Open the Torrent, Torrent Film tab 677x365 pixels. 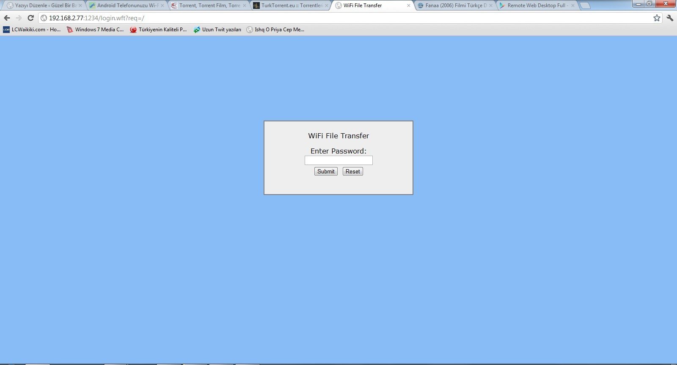pos(207,5)
